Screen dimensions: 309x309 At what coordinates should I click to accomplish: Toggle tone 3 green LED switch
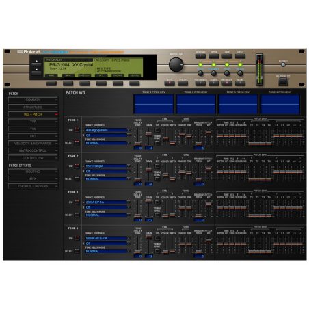pyautogui.click(x=227, y=65)
